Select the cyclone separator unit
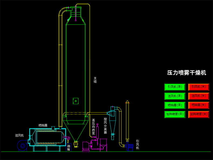This screenshot has width=213, height=160. 112,119
